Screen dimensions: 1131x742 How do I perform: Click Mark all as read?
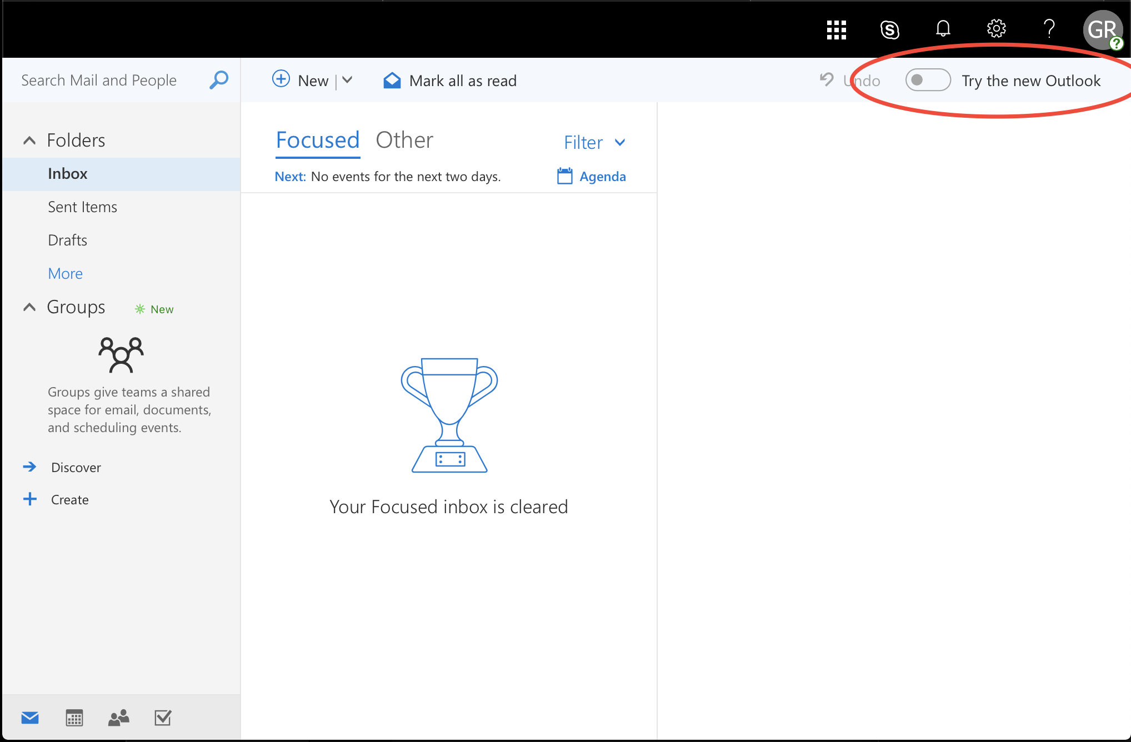click(x=450, y=81)
